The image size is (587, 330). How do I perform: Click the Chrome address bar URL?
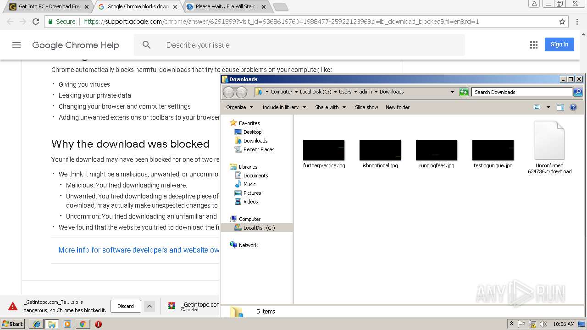pos(281,22)
